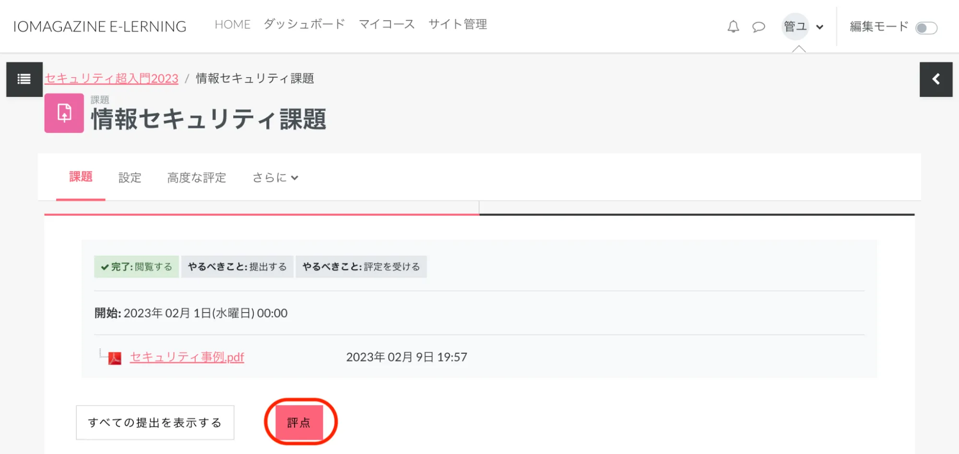Expand the user menu chevron
The image size is (959, 454).
point(820,27)
